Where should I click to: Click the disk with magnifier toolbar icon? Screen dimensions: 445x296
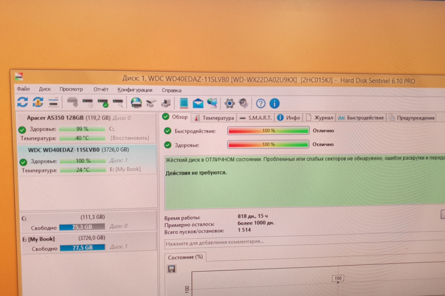click(x=118, y=103)
